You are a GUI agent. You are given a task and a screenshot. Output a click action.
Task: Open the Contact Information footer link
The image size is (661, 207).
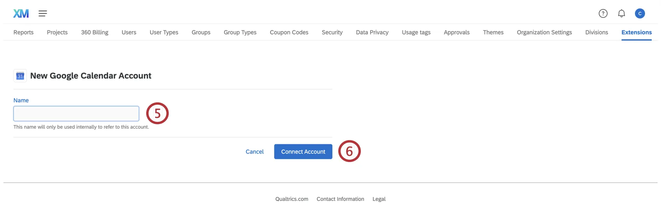(340, 199)
